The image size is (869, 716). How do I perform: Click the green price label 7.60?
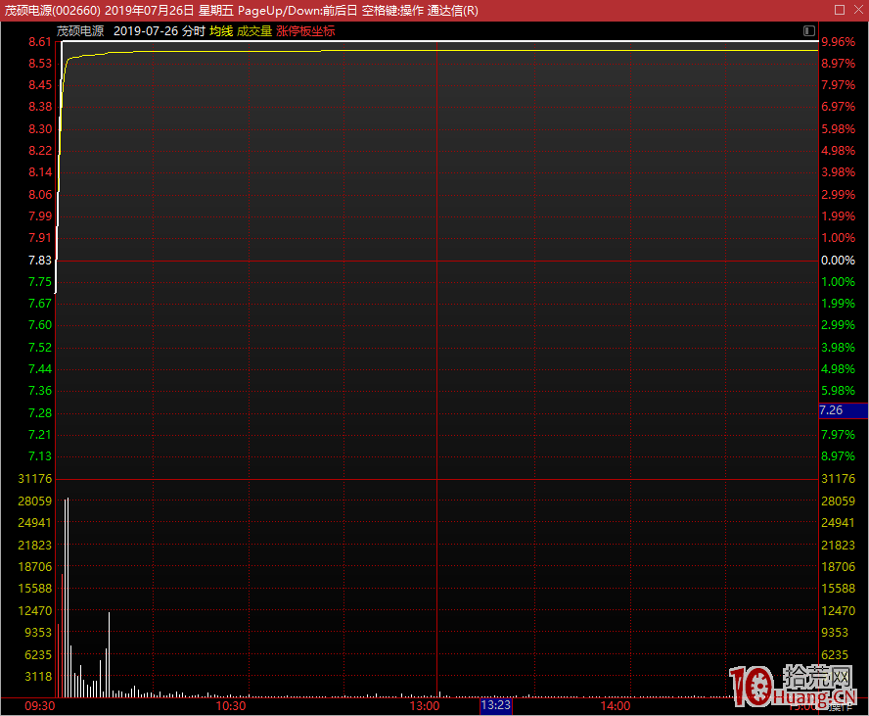(40, 325)
